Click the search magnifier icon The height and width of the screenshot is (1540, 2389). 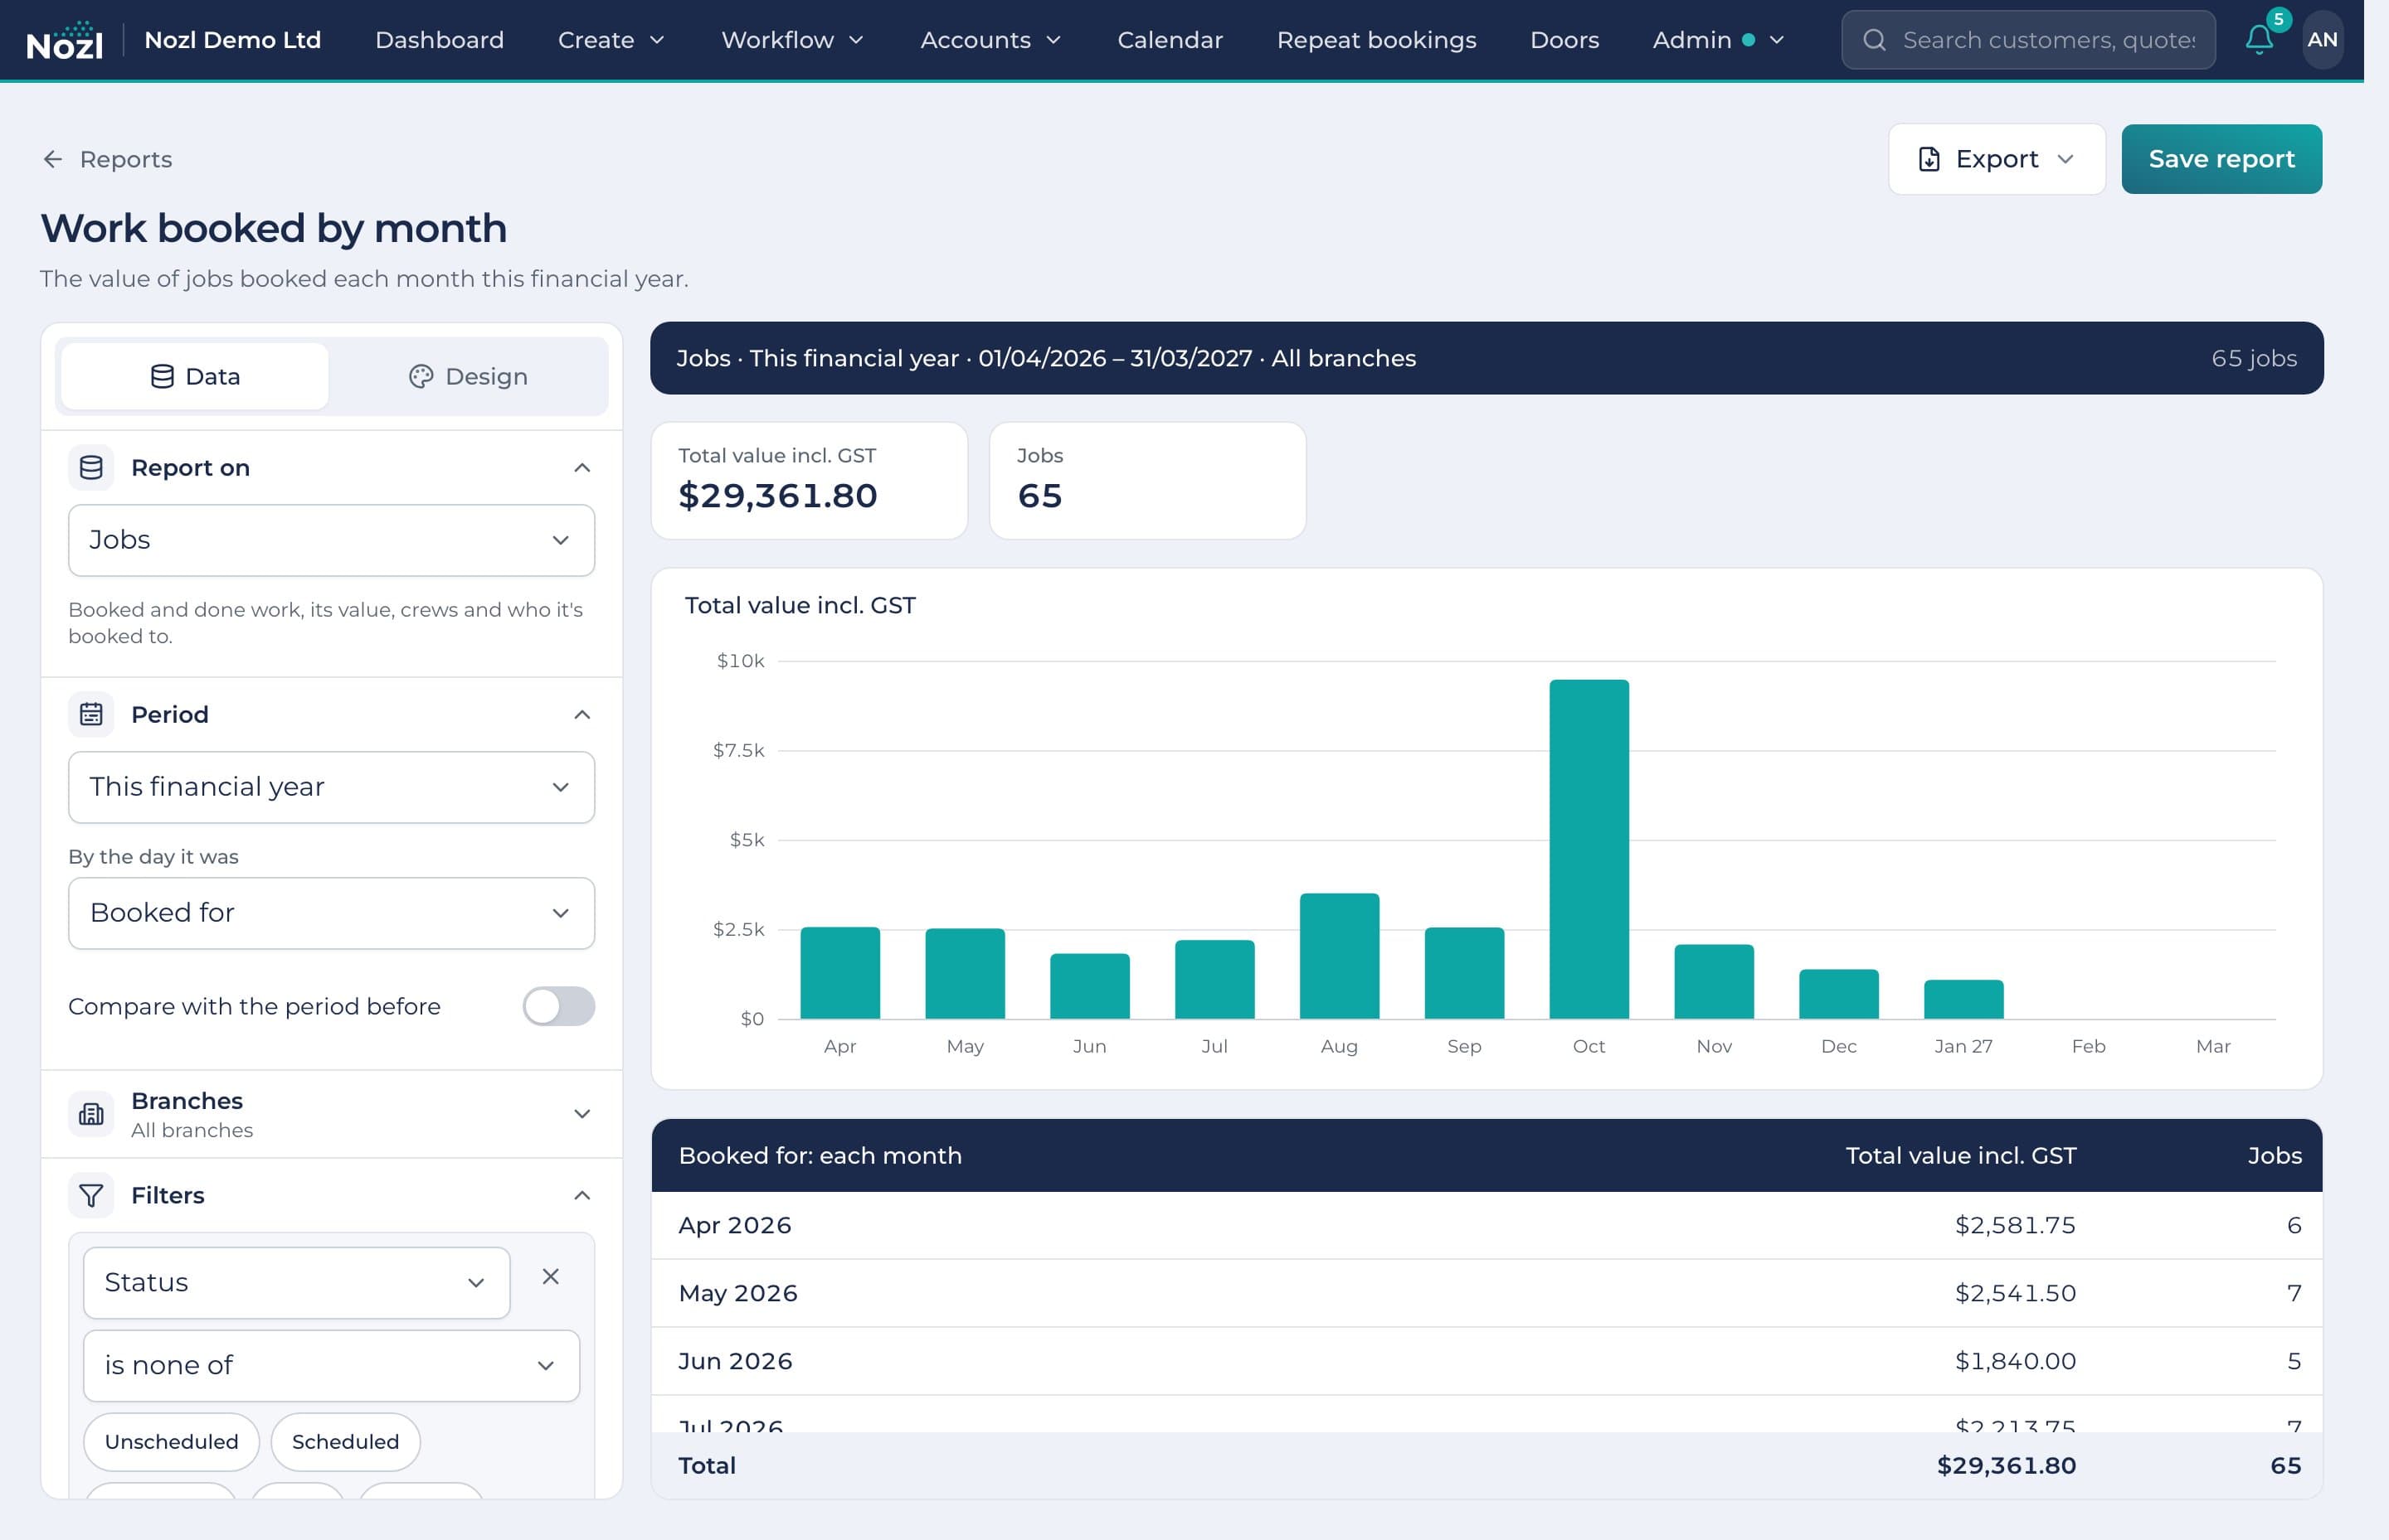(x=1875, y=40)
